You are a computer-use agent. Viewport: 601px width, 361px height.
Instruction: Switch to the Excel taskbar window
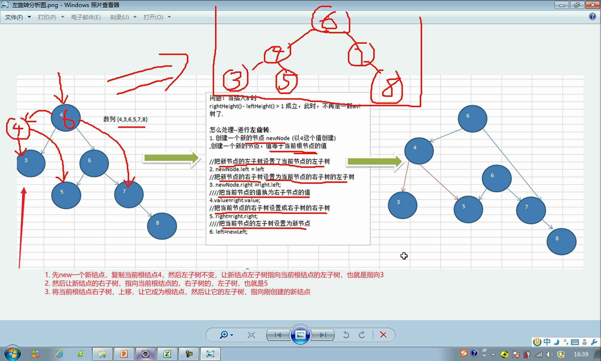(167, 354)
